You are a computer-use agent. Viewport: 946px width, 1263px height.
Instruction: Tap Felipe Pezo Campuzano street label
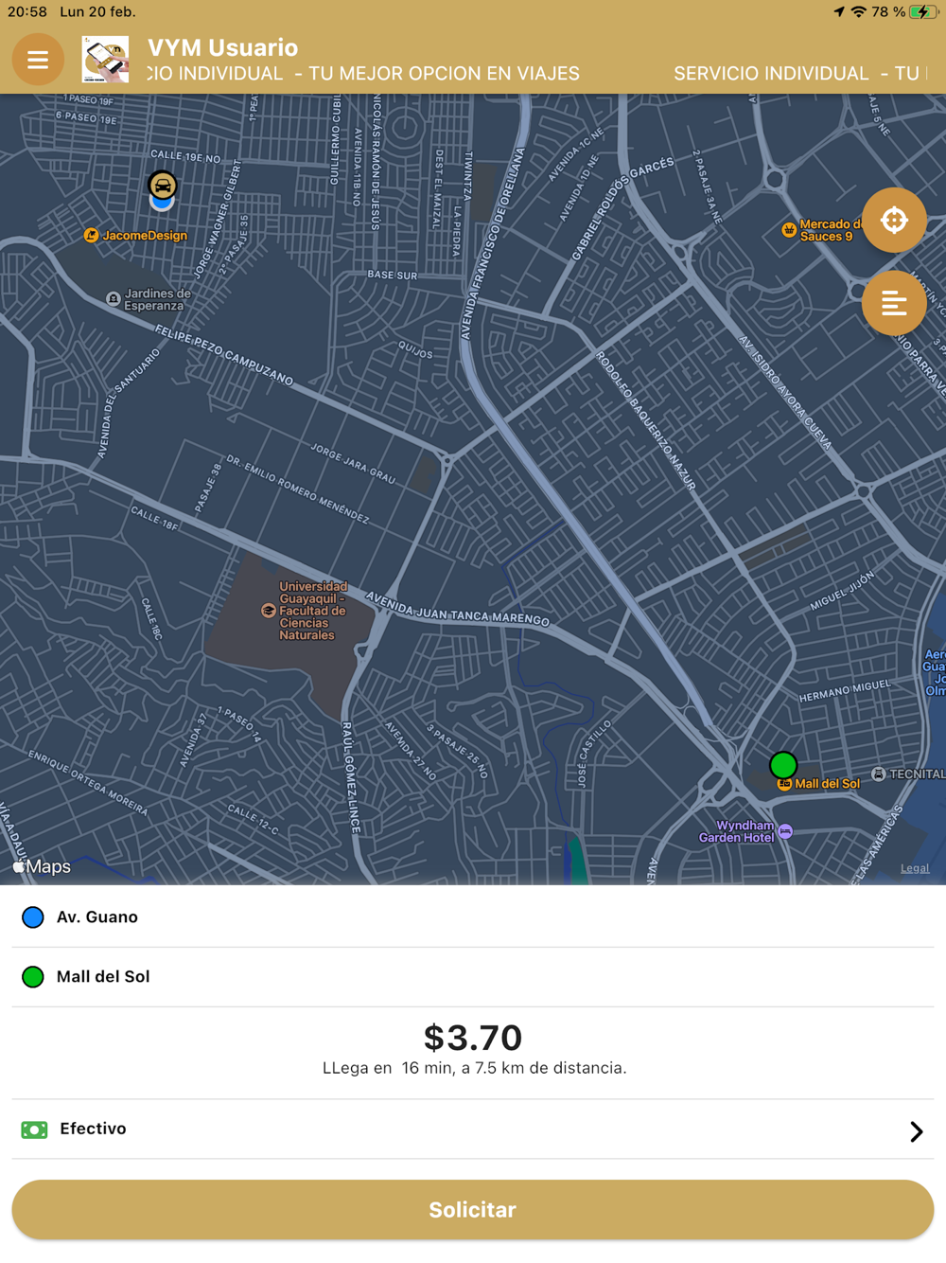tap(224, 354)
